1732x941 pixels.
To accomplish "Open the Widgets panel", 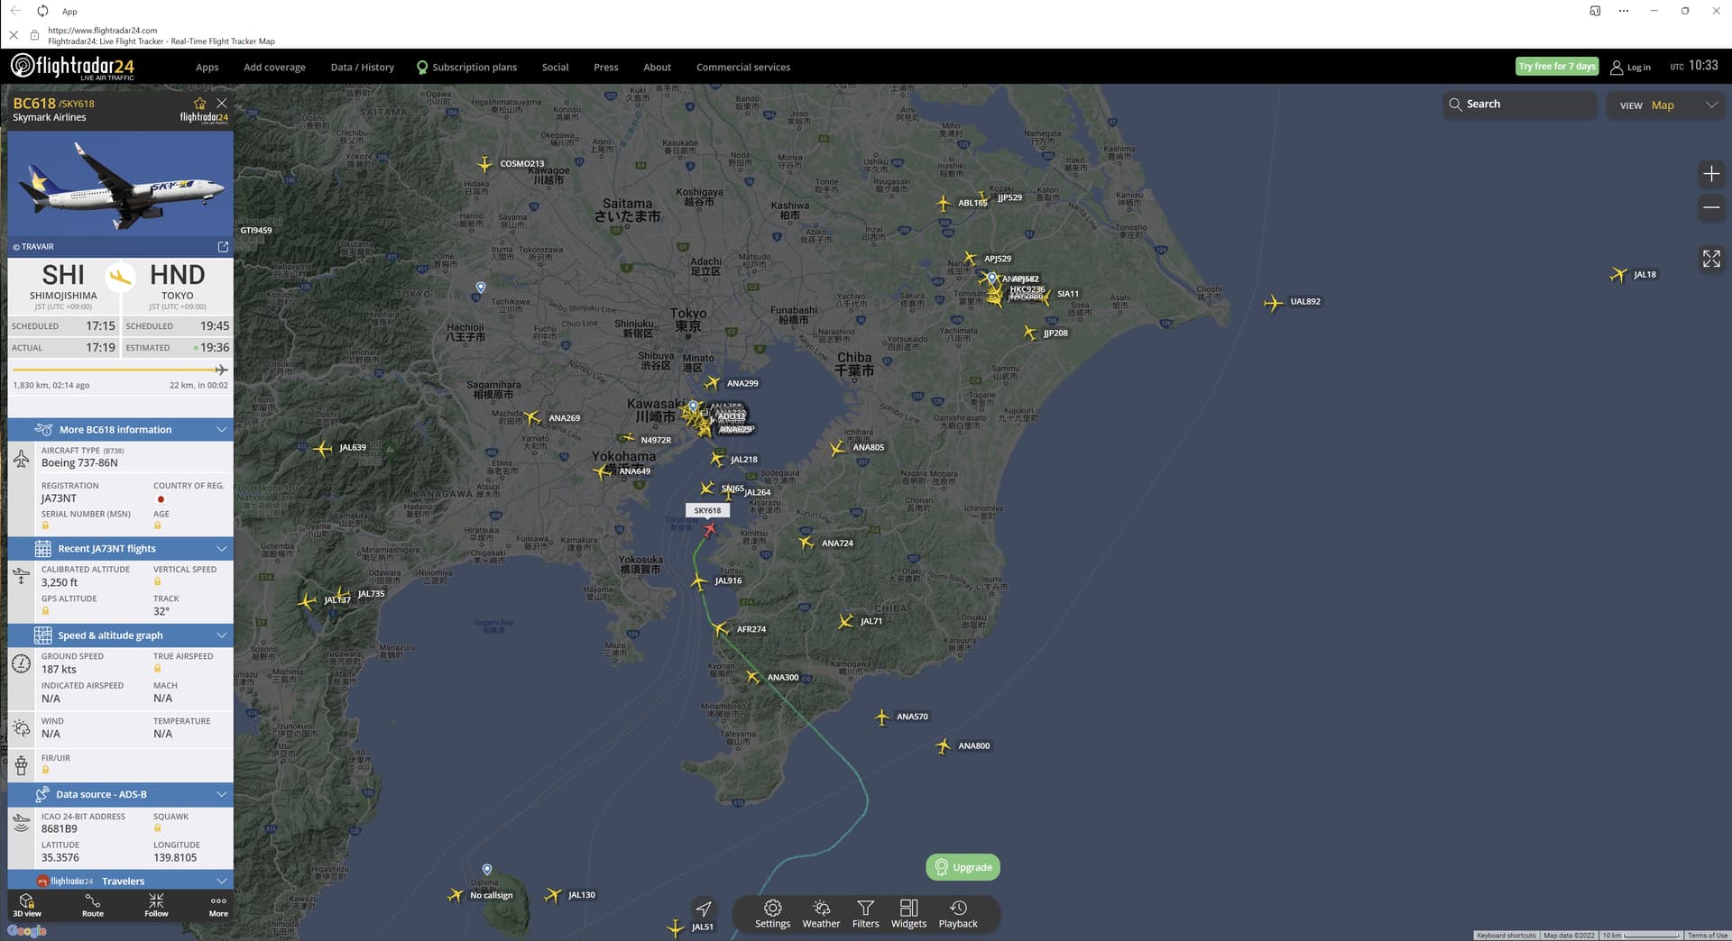I will pyautogui.click(x=908, y=913).
